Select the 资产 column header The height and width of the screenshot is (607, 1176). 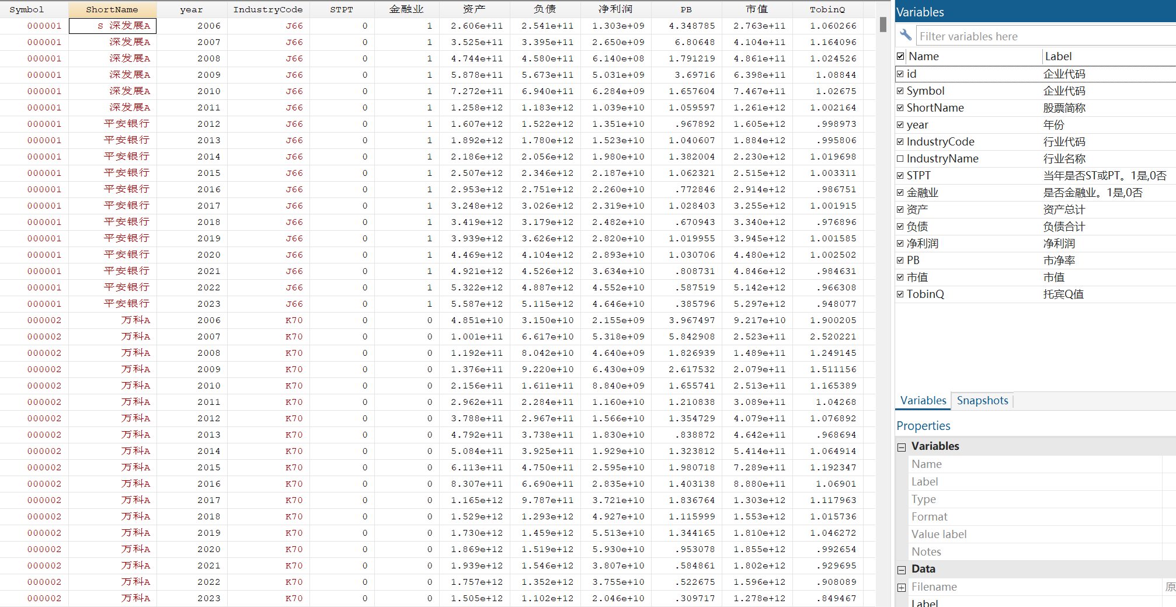coord(474,9)
